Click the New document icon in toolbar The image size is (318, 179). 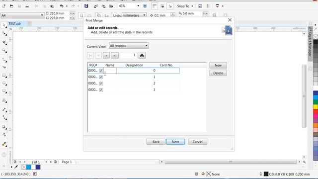[x=4, y=6]
